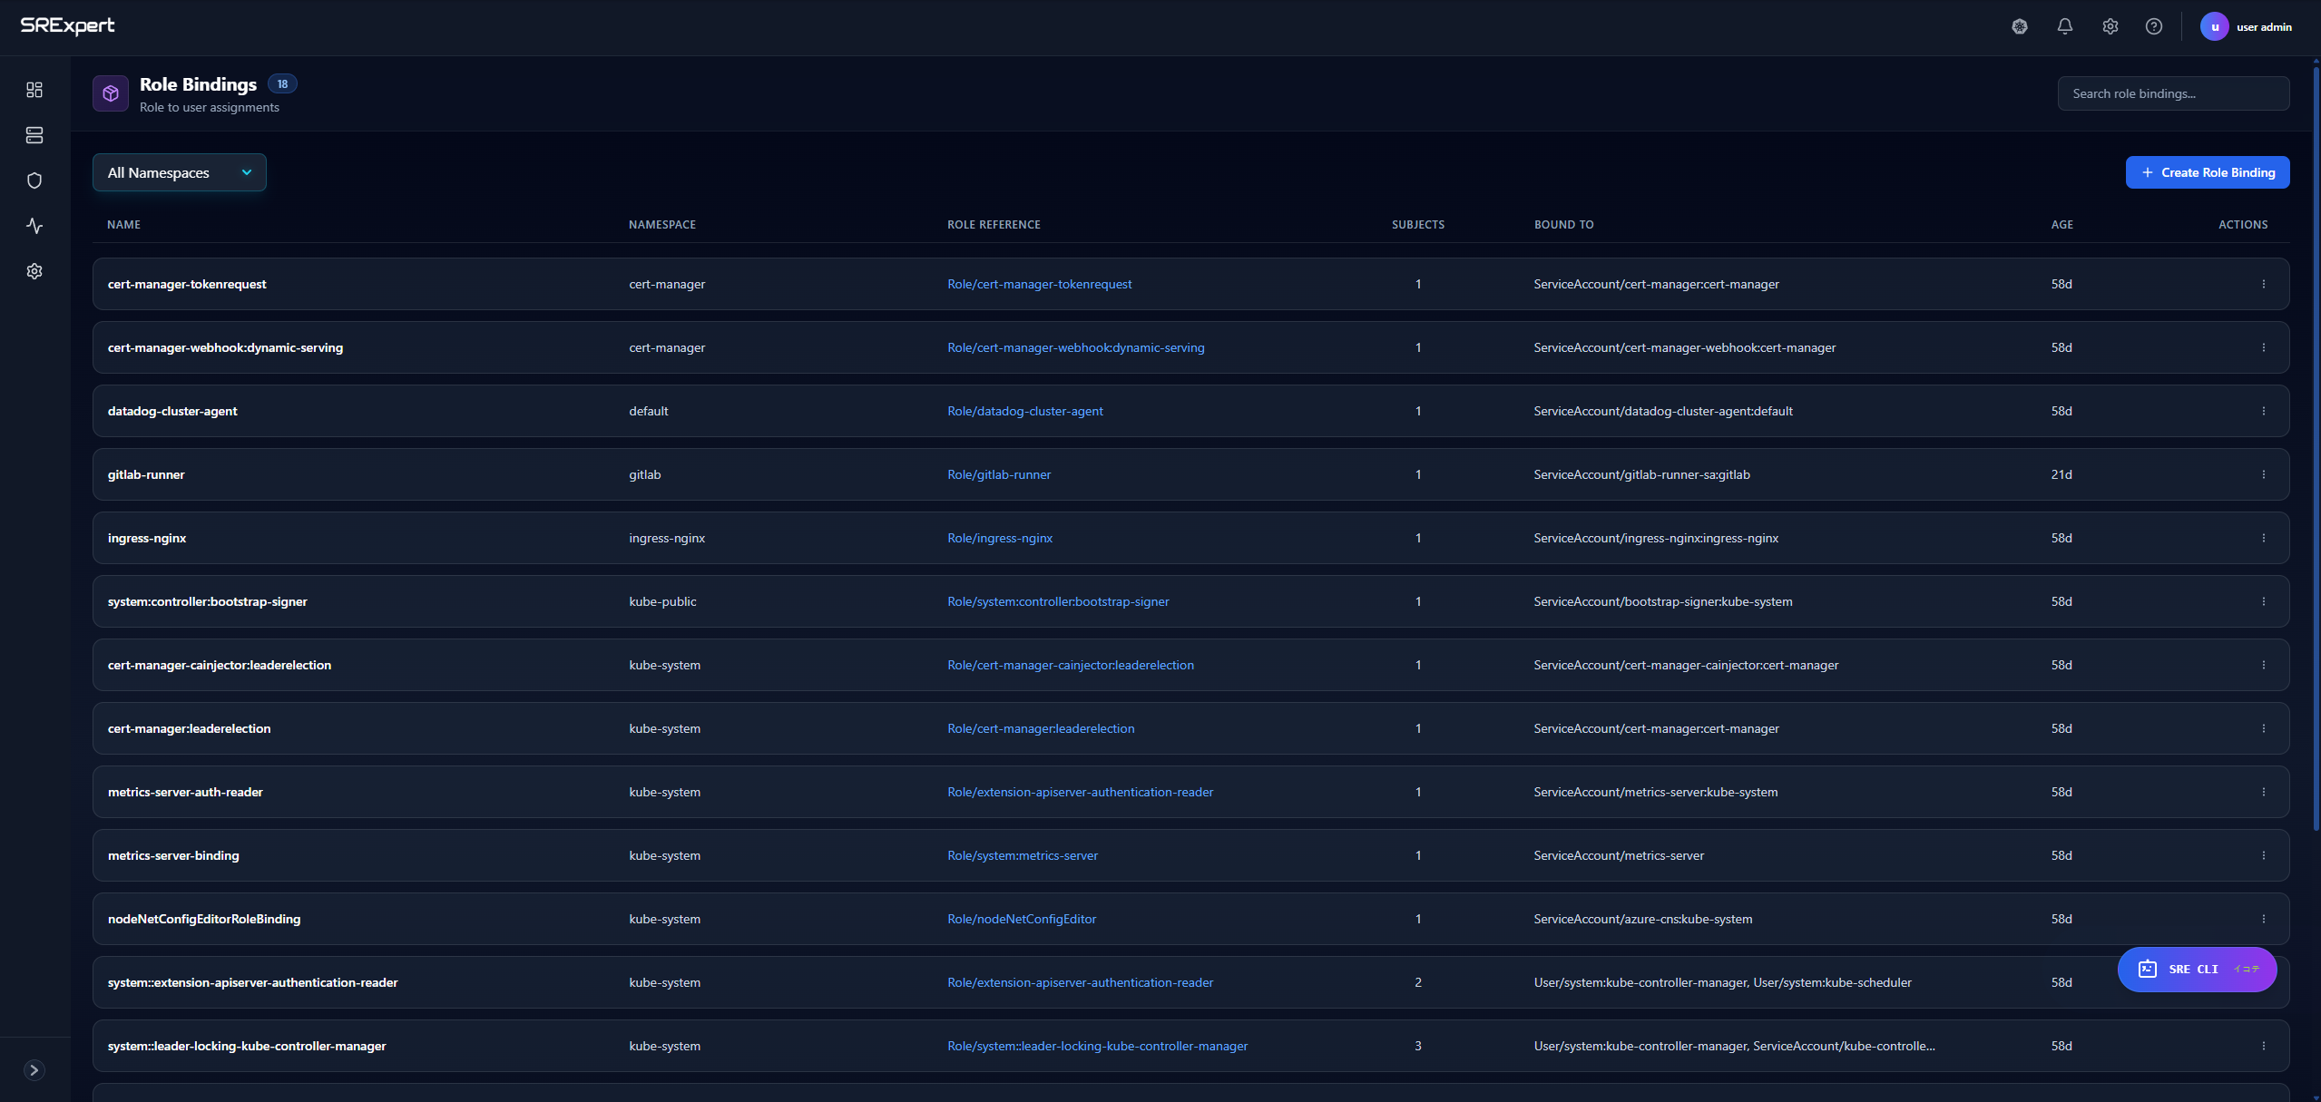Open the Dashboard panel in the sidebar
The height and width of the screenshot is (1102, 2321).
(34, 90)
